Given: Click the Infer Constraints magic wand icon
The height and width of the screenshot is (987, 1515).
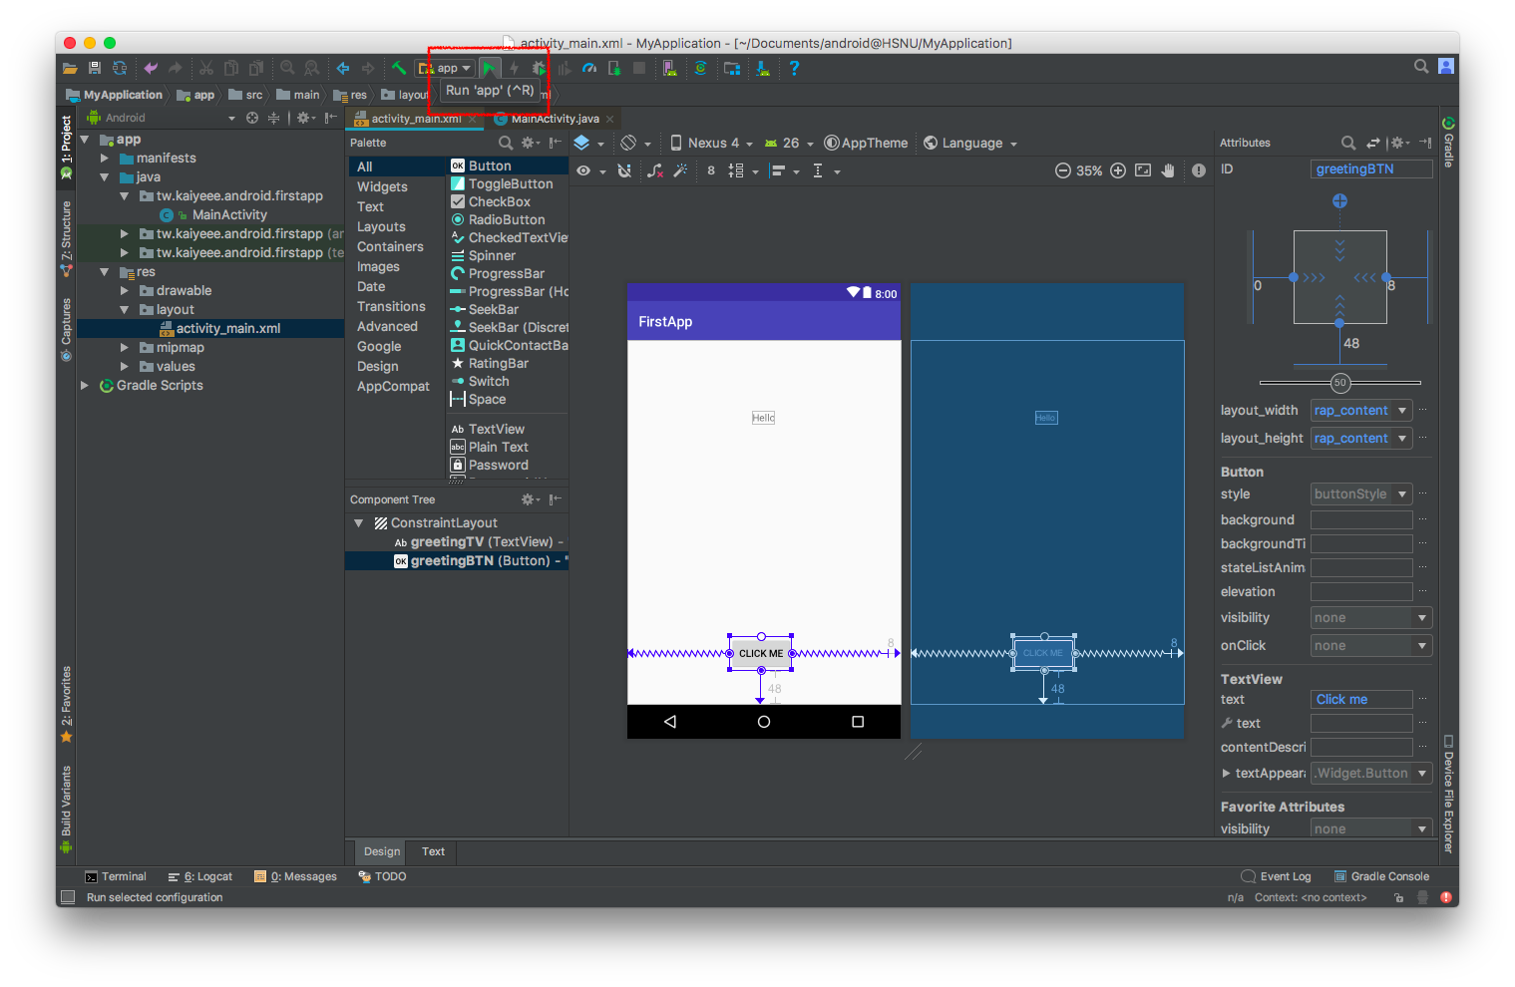Looking at the screenshot, I should pos(680,170).
